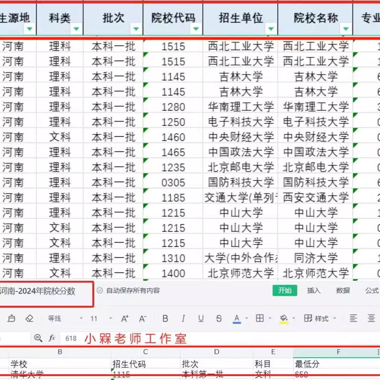Toggle bold formatting in the toolbar

[165, 319]
